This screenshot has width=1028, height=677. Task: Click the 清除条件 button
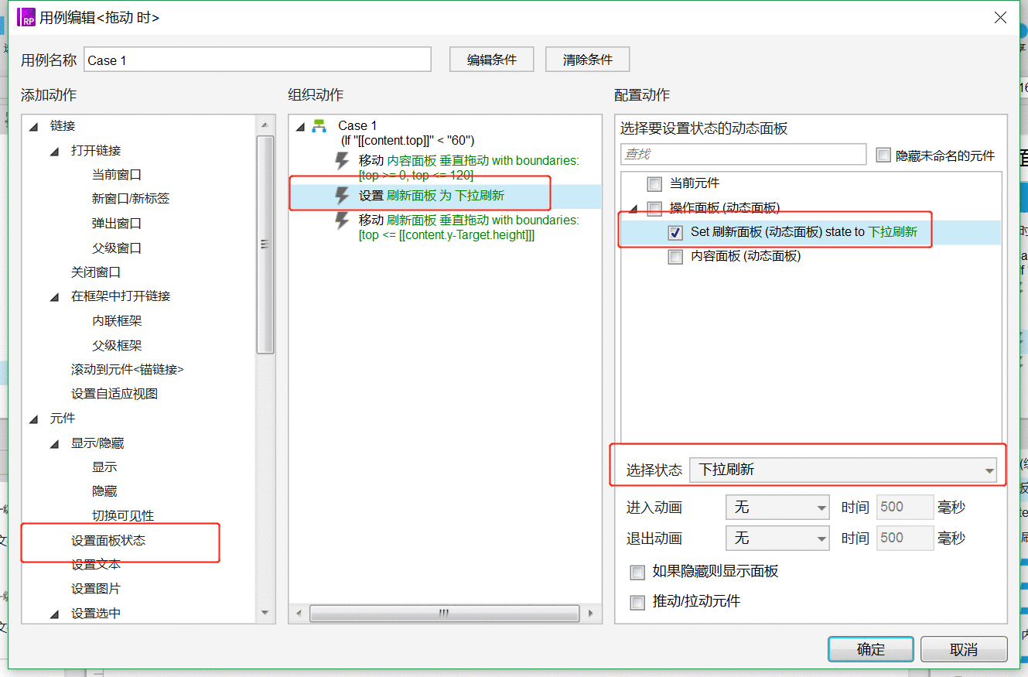587,60
